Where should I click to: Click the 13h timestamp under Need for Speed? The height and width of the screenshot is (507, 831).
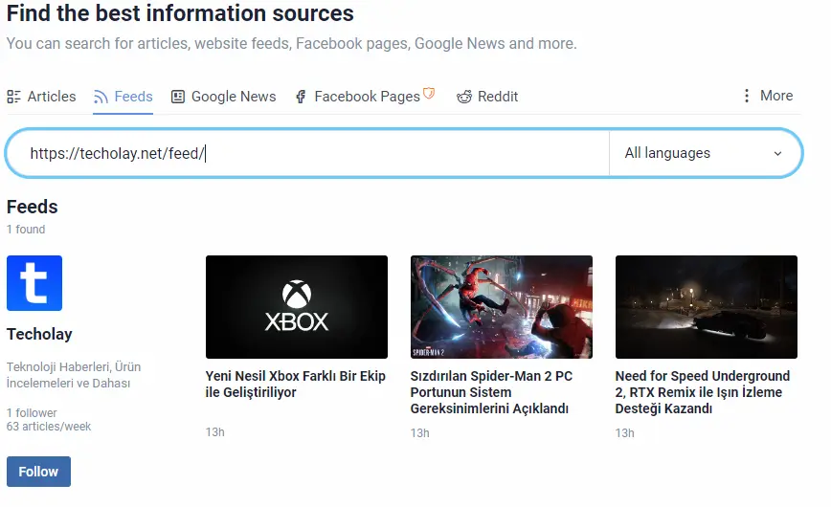[625, 433]
